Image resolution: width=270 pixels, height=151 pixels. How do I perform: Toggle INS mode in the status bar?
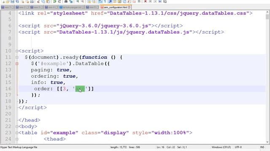coord(262,147)
